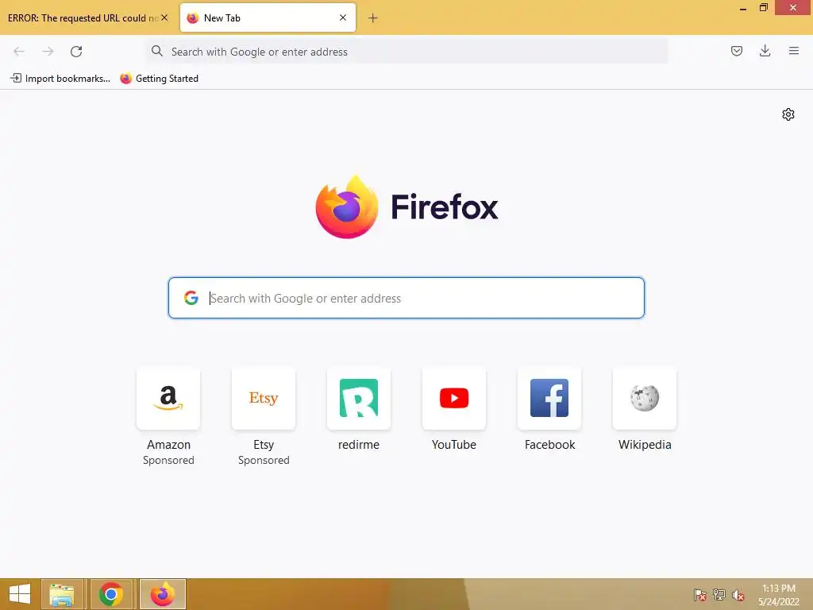This screenshot has width=813, height=610.
Task: Restore down the Firefox window
Action: (x=763, y=8)
